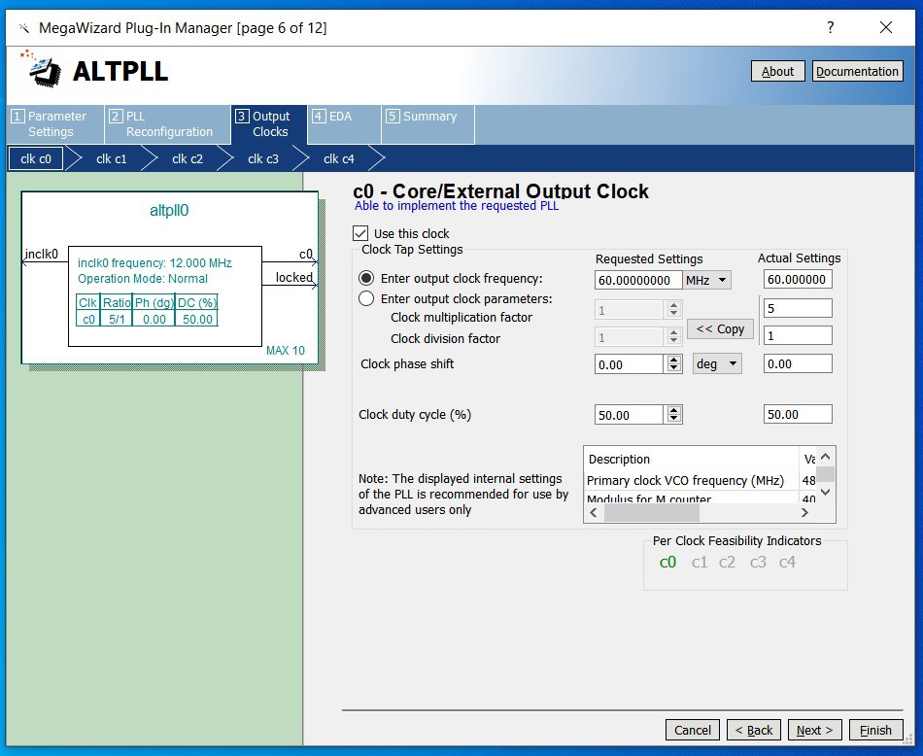The image size is (923, 756).
Task: Click the disabled multiplication factor input field
Action: 630,310
